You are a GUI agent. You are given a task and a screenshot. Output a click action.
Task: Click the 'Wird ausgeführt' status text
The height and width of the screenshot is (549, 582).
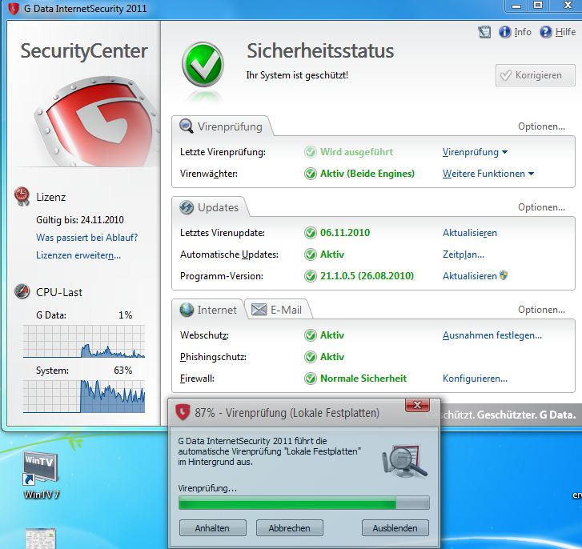click(356, 152)
